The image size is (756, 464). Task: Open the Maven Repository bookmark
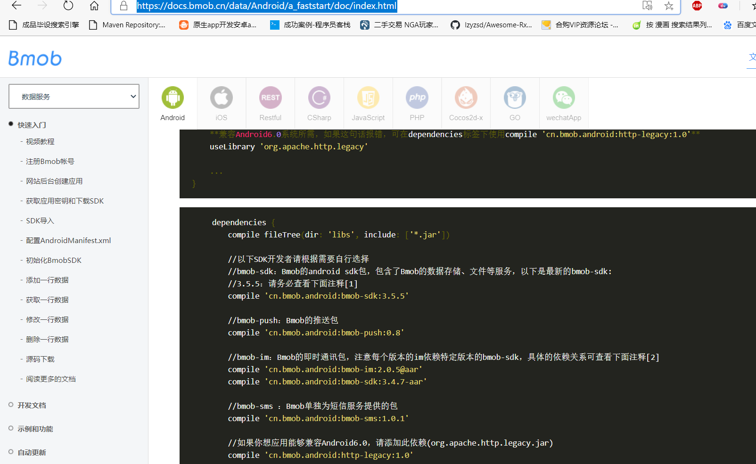(127, 25)
